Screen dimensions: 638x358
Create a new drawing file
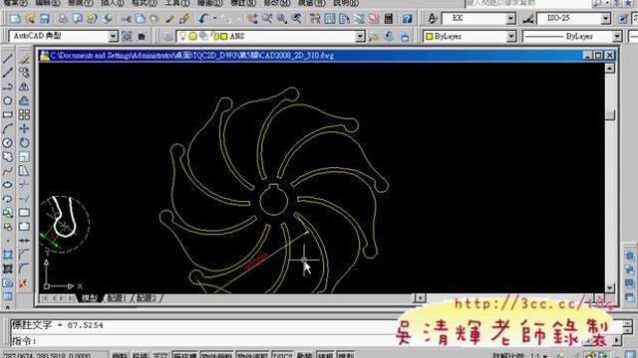pyautogui.click(x=15, y=19)
